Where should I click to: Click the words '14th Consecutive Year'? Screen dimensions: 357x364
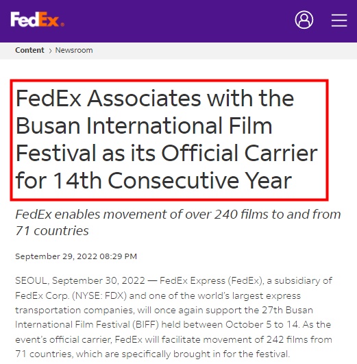coord(172,180)
